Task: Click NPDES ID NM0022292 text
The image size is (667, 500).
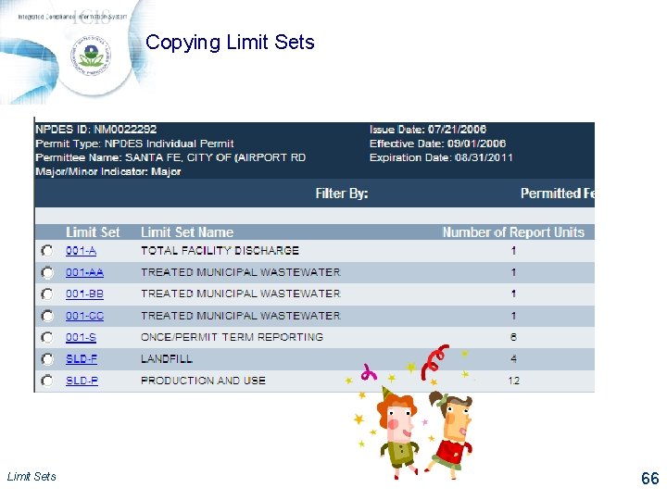Action: pos(96,130)
